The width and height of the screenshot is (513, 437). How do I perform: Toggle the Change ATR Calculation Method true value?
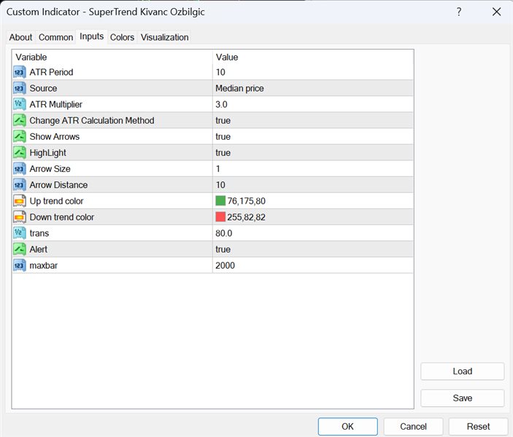click(x=223, y=120)
